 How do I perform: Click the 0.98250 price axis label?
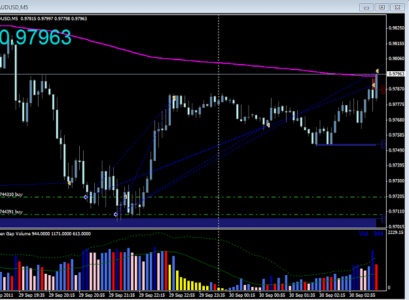coord(397,28)
